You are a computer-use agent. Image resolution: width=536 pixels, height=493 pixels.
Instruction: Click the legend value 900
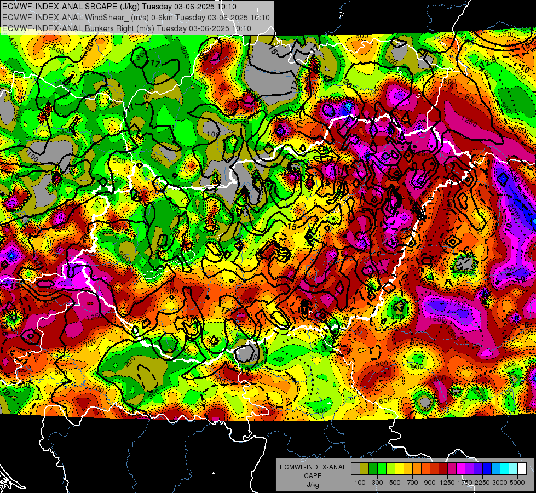(x=430, y=483)
